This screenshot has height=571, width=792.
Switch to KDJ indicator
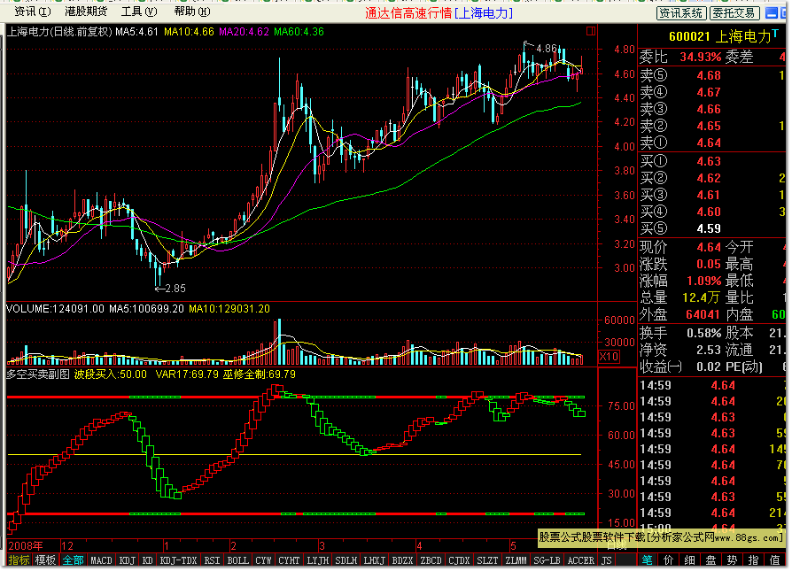pos(128,560)
